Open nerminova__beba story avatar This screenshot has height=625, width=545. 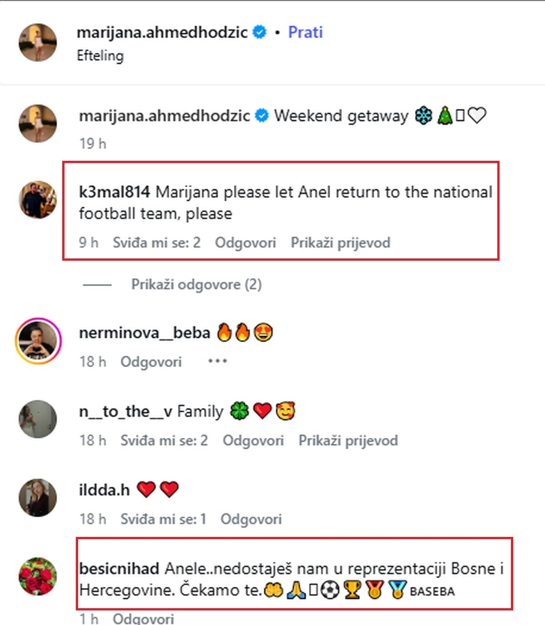pos(38,341)
